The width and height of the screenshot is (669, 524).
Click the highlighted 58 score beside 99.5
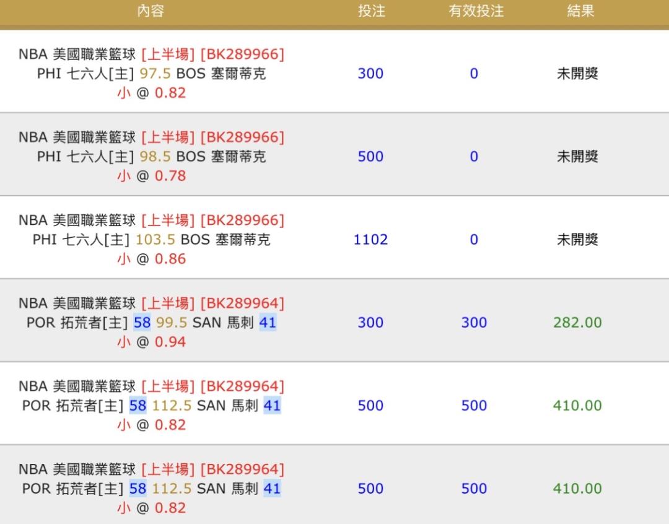coord(142,323)
